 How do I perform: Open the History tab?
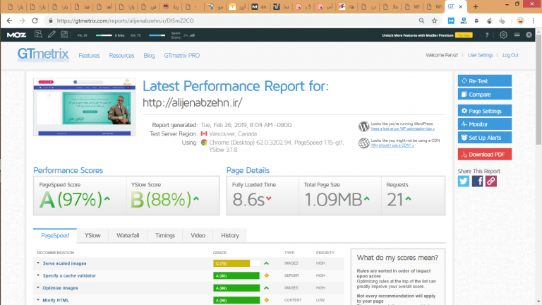tap(230, 236)
